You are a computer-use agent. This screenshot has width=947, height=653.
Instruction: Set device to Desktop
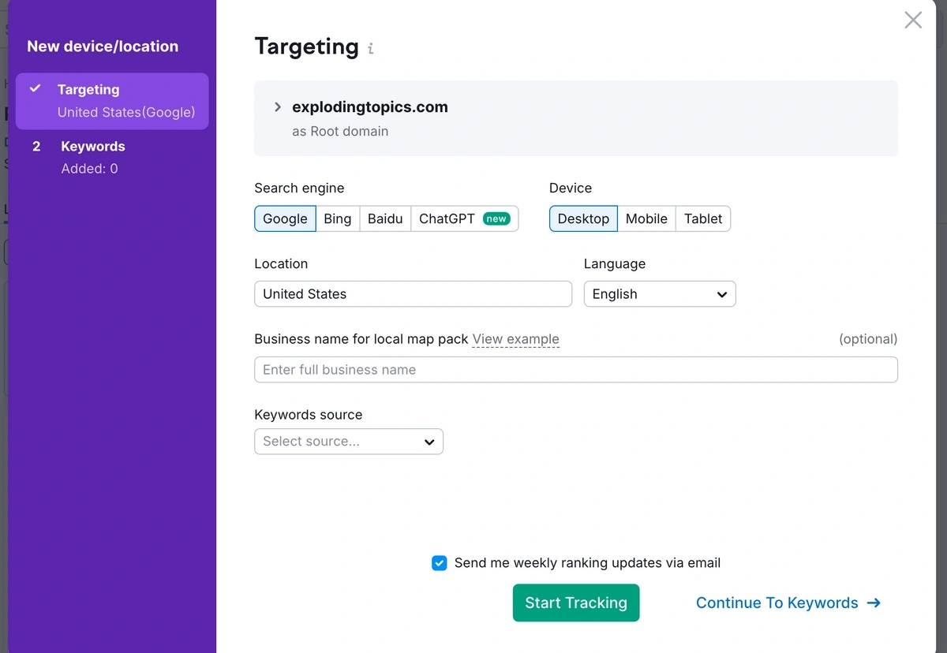[583, 218]
